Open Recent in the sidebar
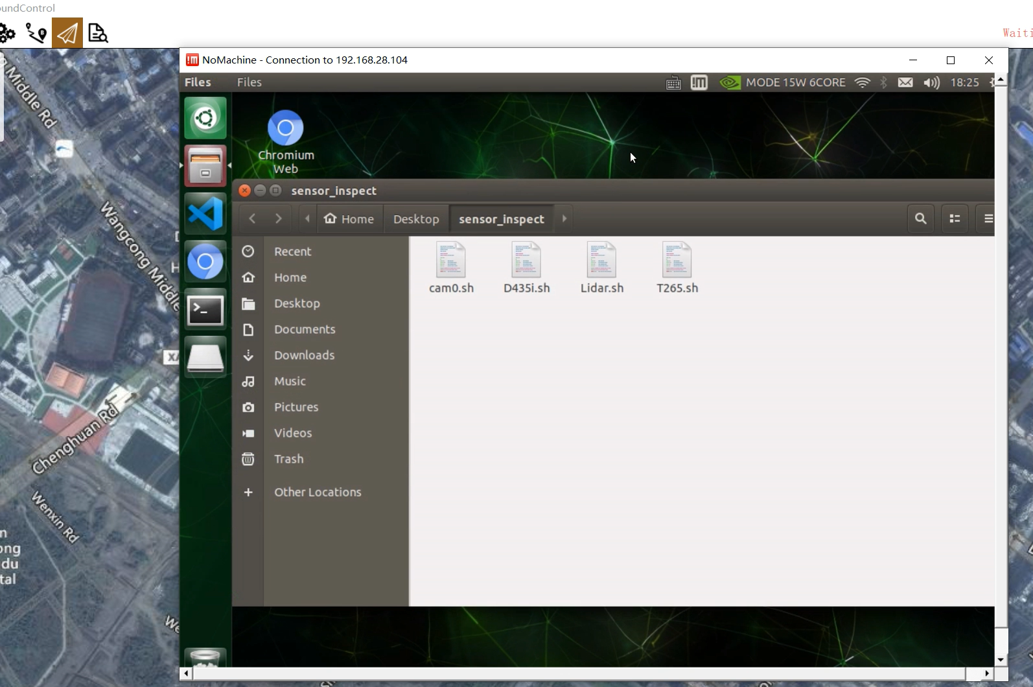Image resolution: width=1033 pixels, height=687 pixels. (320, 251)
